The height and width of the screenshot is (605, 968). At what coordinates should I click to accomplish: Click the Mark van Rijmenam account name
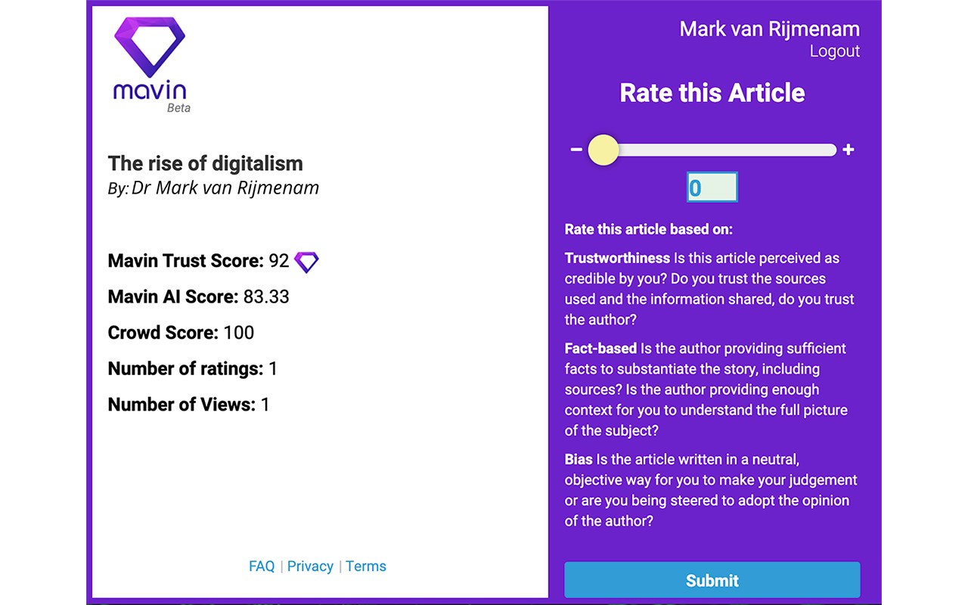coord(769,29)
